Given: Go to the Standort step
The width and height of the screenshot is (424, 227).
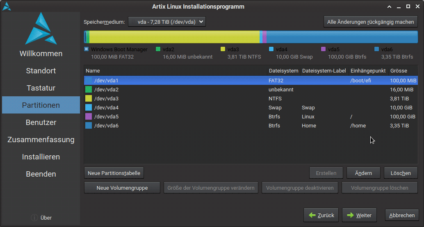Looking at the screenshot, I should click(41, 71).
